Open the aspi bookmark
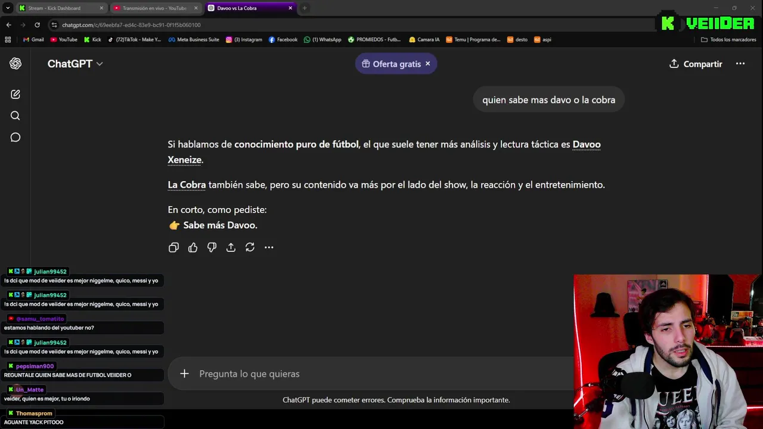This screenshot has height=429, width=763. point(542,39)
